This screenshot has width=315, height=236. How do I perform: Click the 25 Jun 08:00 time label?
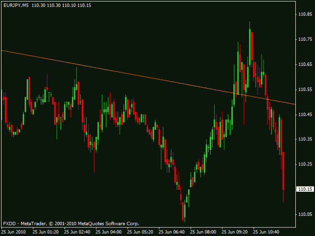pos(203,232)
